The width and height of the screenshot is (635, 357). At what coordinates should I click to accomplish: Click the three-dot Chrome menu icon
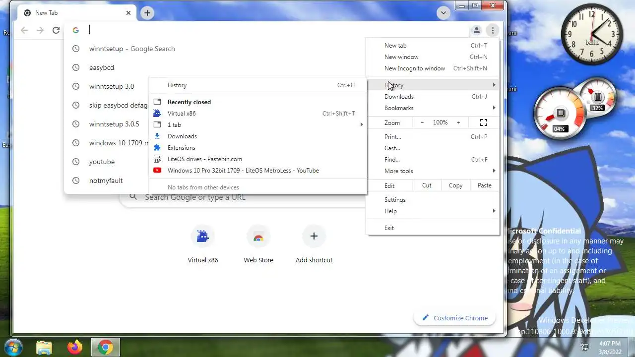click(492, 30)
